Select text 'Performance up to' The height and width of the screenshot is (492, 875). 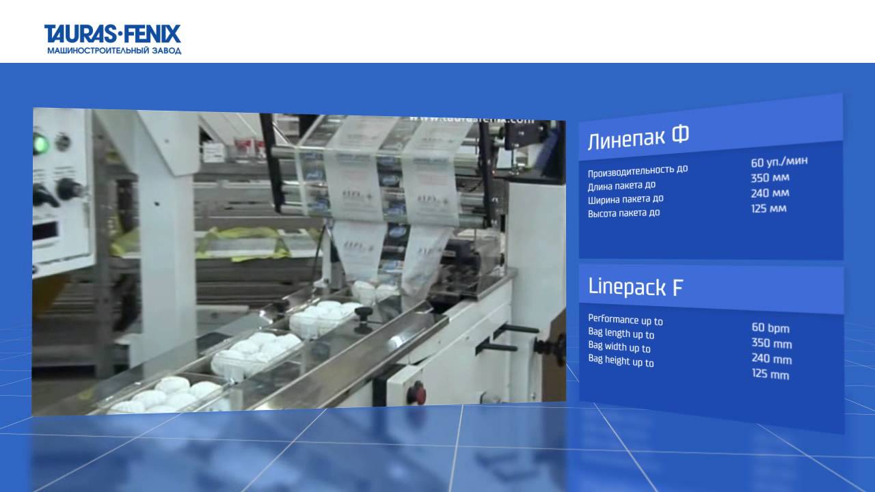click(625, 320)
